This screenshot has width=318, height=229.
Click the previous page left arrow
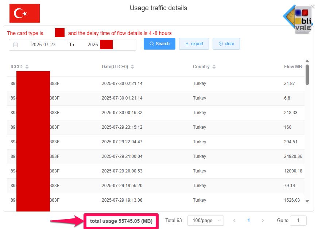(234, 221)
